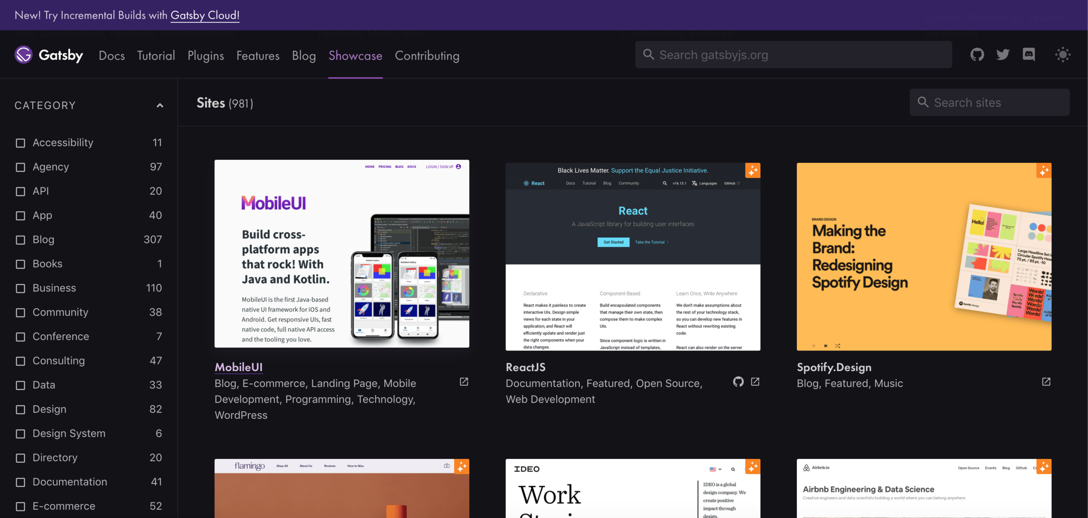Open the Plugins navigation item
This screenshot has width=1088, height=518.
point(205,56)
